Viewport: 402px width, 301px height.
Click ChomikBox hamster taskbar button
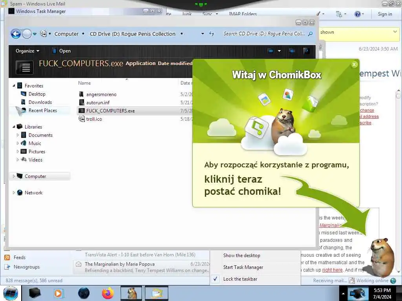(132, 293)
